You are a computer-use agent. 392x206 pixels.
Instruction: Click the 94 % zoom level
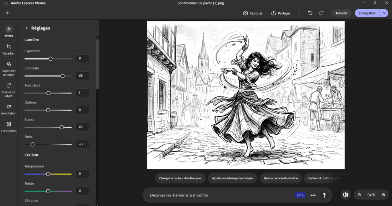(x=371, y=195)
